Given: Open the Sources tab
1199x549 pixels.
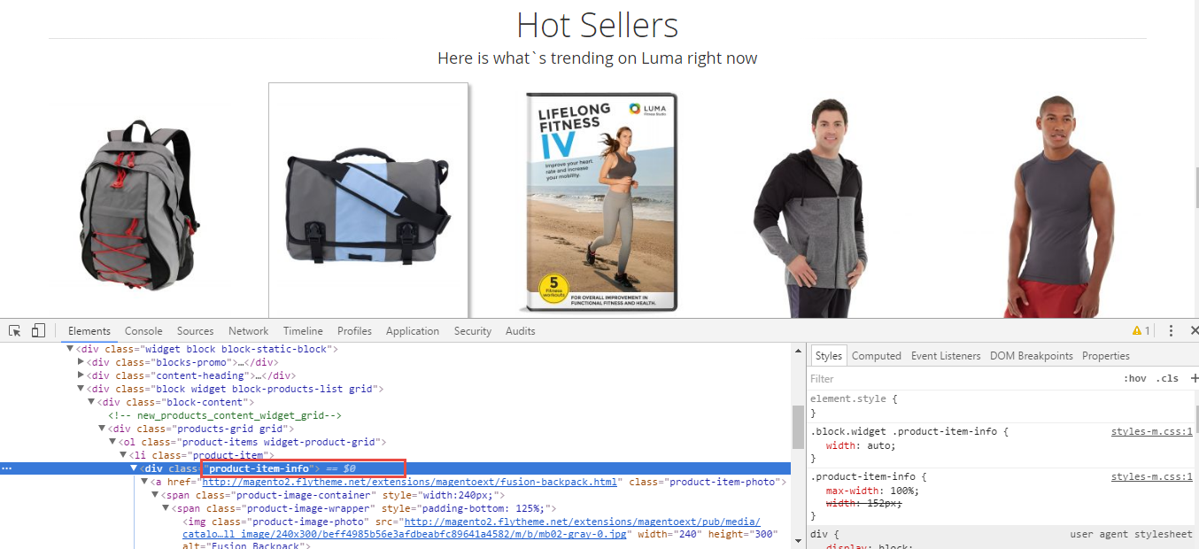Looking at the screenshot, I should [195, 330].
